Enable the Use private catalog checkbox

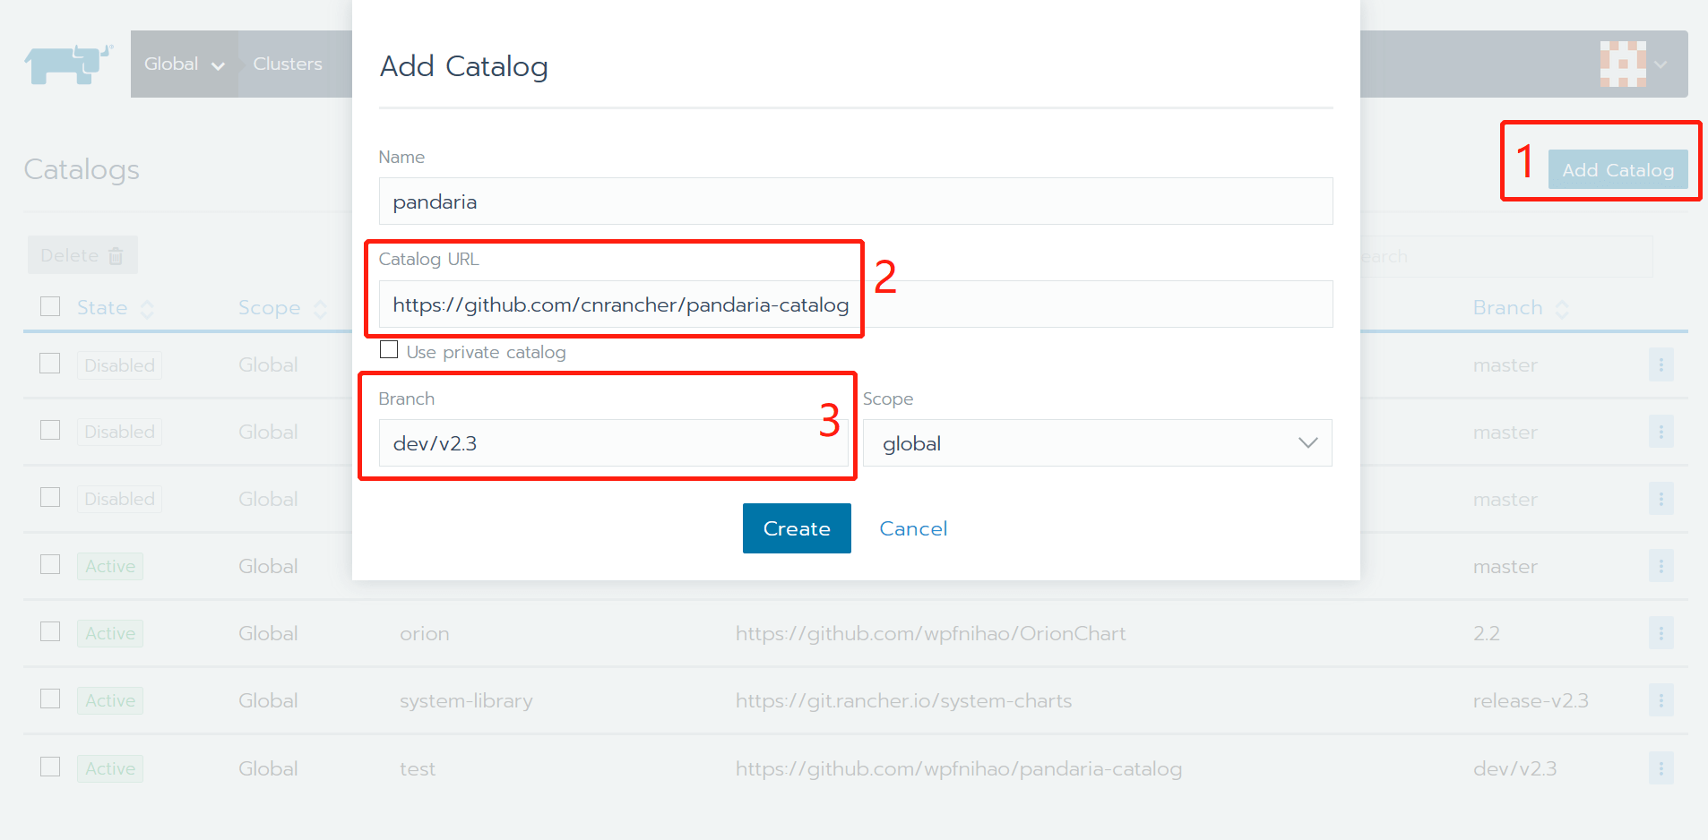tap(388, 349)
